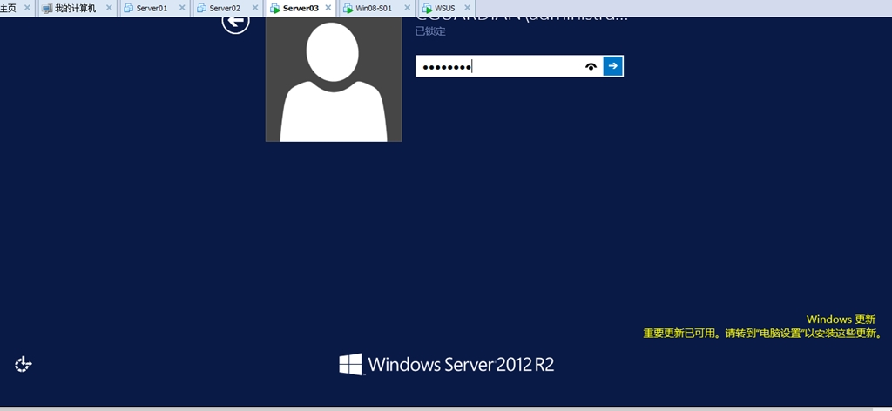Select the Server03 tab
892x411 pixels.
click(301, 8)
